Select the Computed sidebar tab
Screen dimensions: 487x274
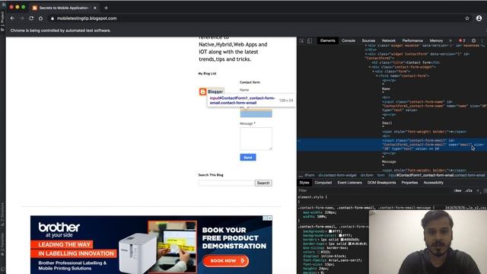click(x=323, y=183)
